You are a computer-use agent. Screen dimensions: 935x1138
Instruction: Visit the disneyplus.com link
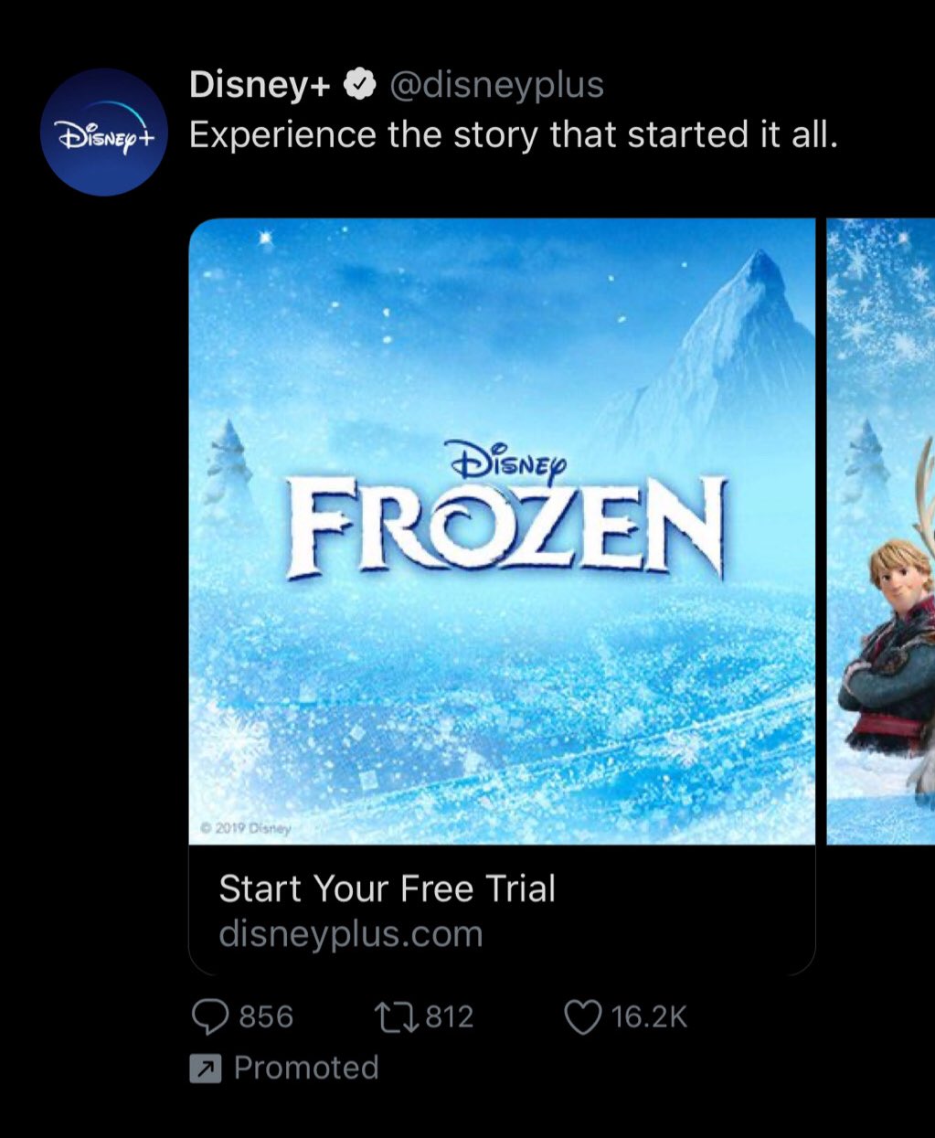pyautogui.click(x=351, y=934)
